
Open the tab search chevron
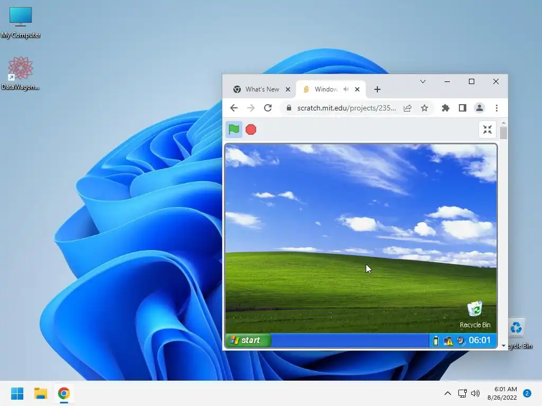[423, 82]
